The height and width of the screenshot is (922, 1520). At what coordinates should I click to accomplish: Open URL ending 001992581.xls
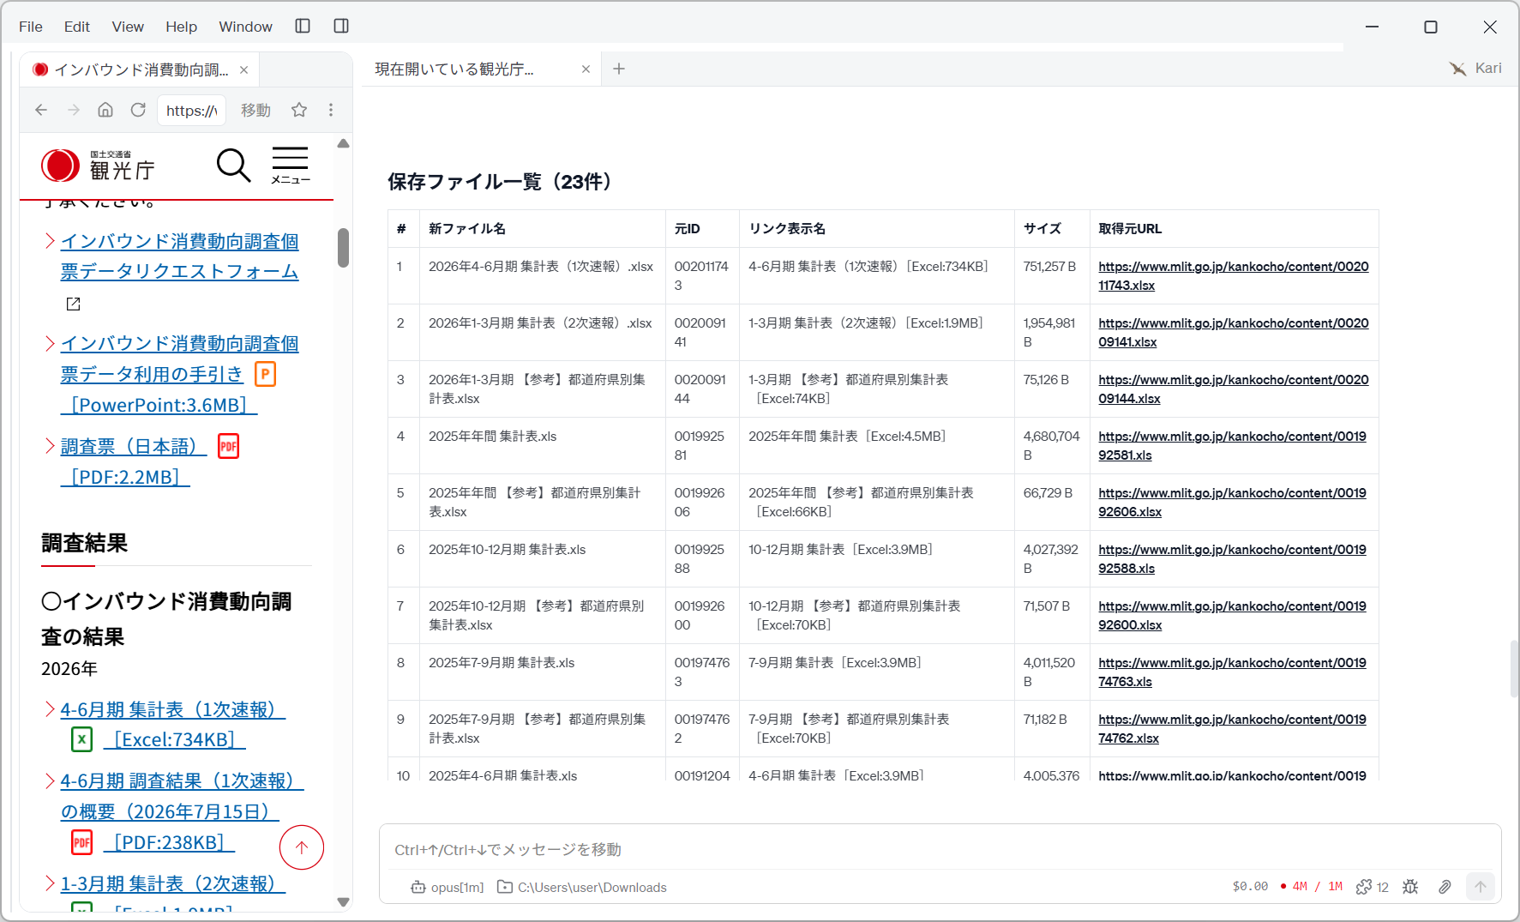pos(1232,446)
